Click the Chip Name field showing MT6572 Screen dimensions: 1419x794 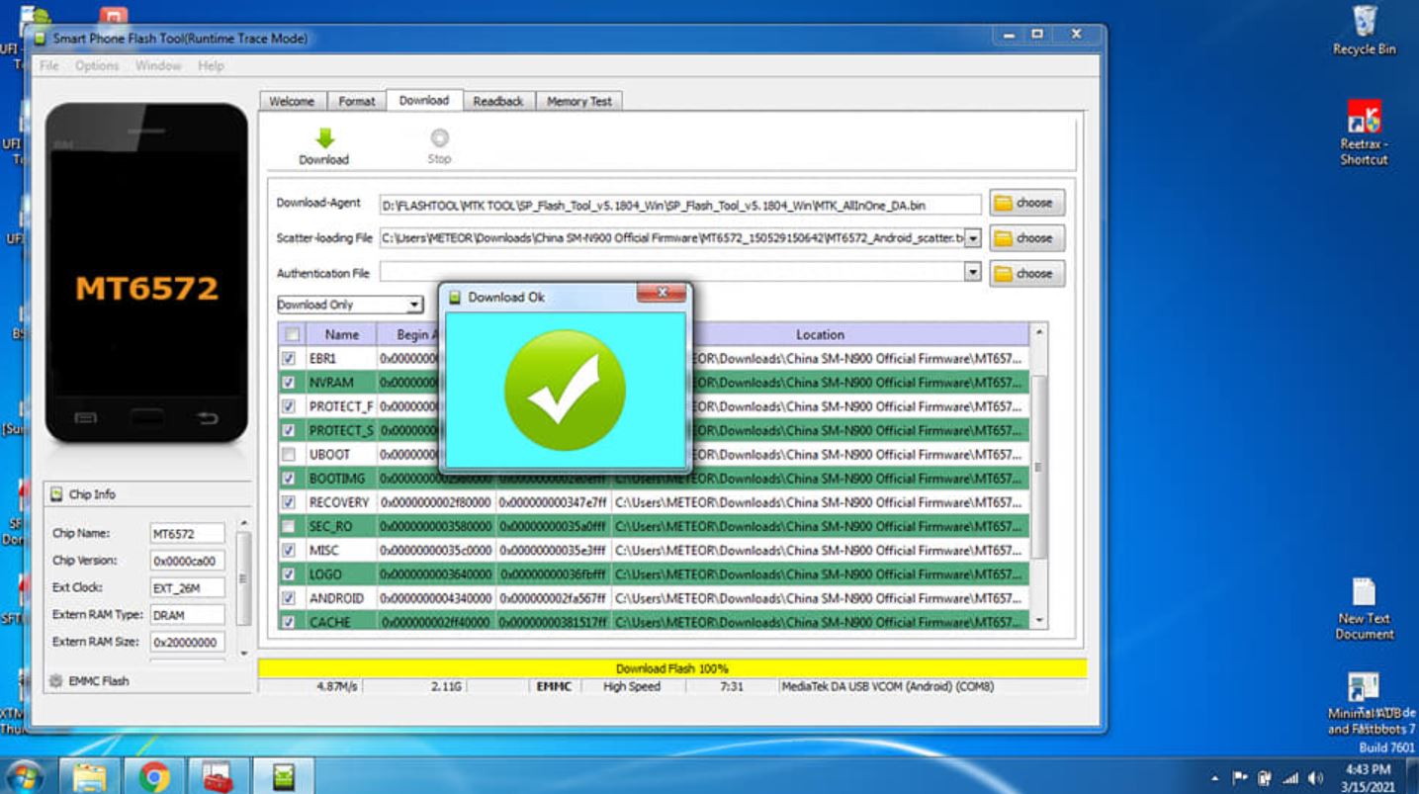coord(187,534)
